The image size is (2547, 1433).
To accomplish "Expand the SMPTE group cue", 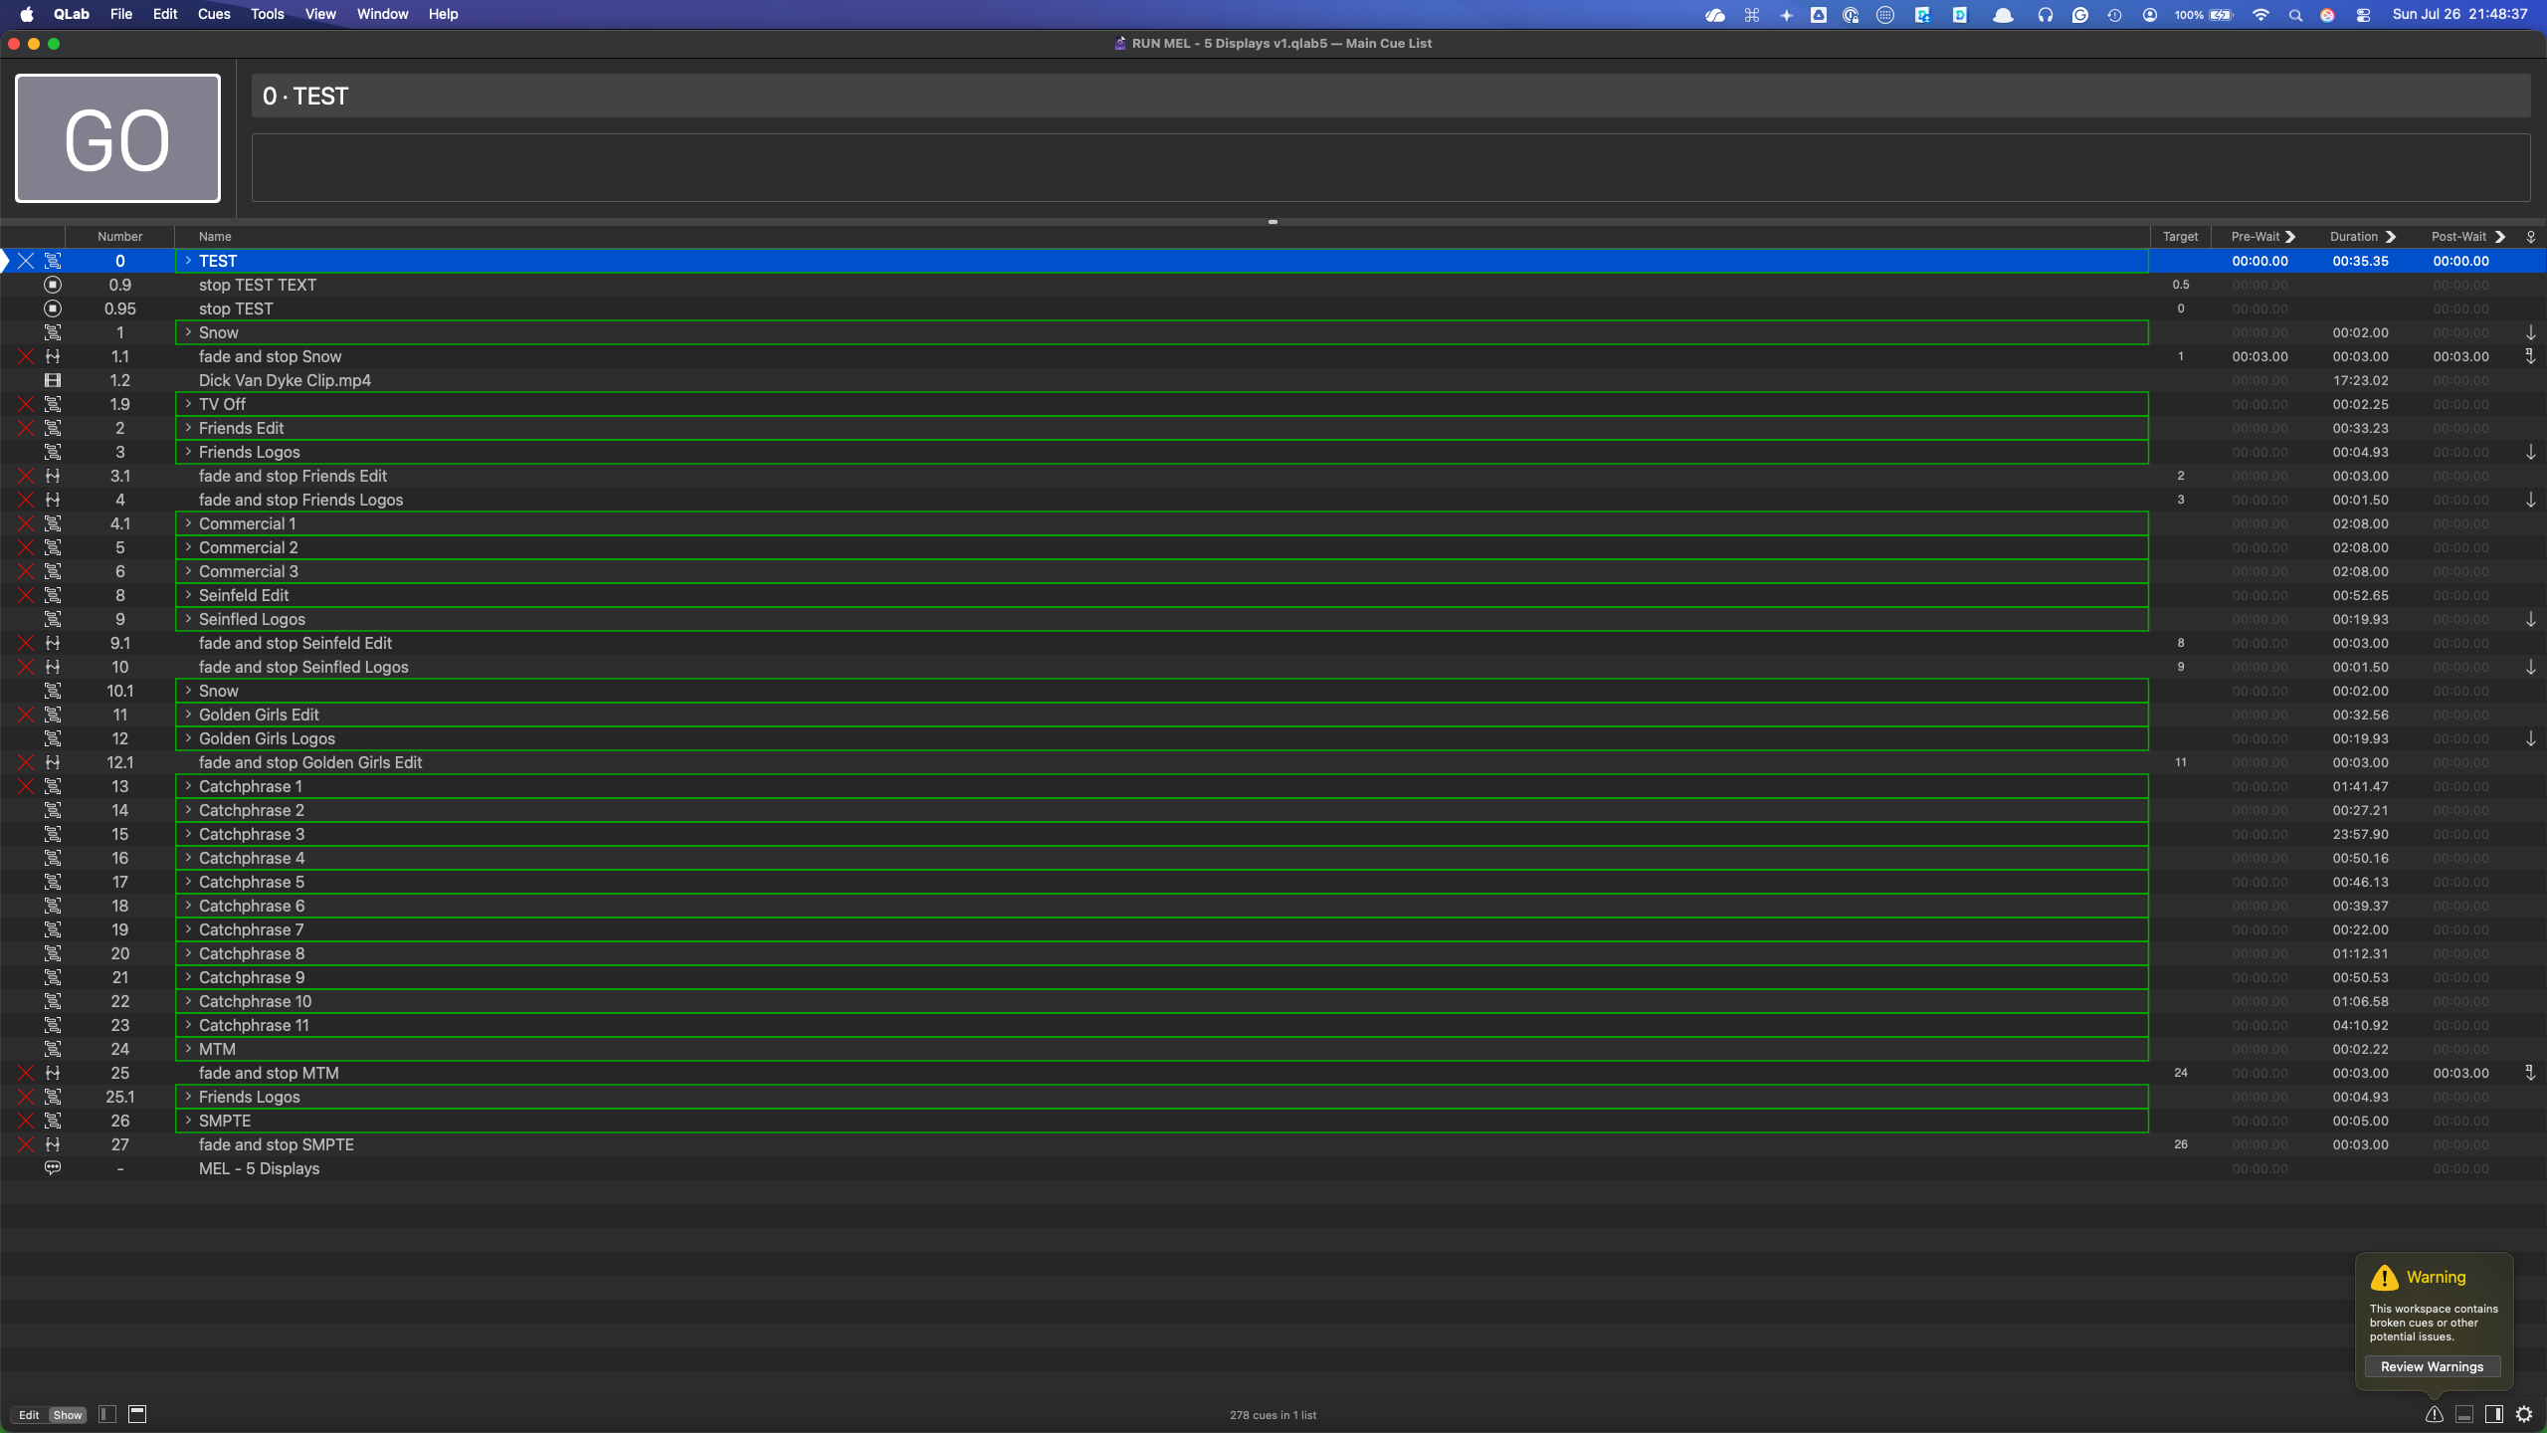I will click(x=188, y=1121).
